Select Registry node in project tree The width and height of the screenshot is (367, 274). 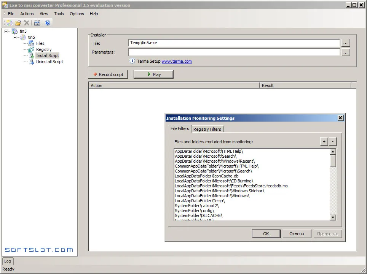pyautogui.click(x=44, y=49)
